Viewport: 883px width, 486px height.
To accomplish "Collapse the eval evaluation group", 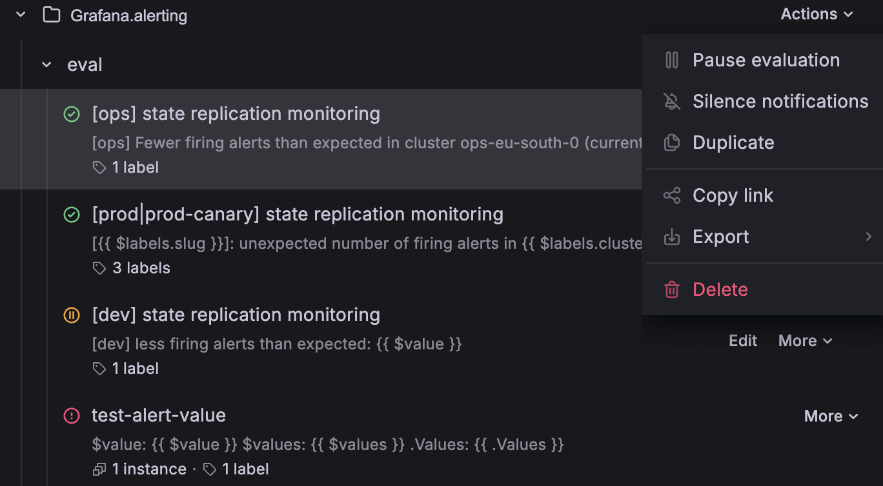I will [45, 64].
